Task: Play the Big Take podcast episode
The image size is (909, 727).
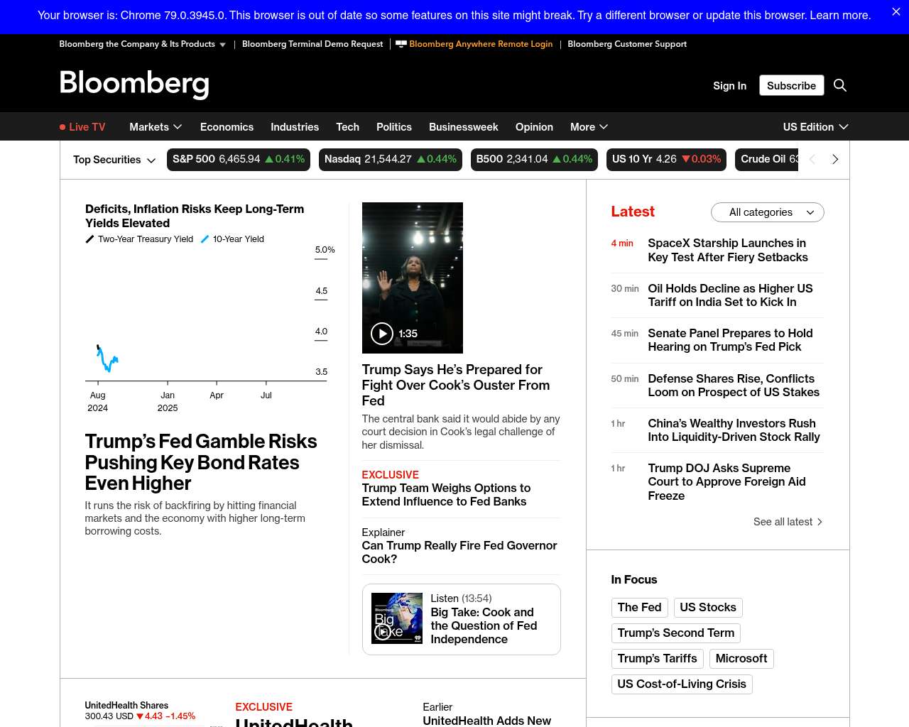Action: pos(383,631)
